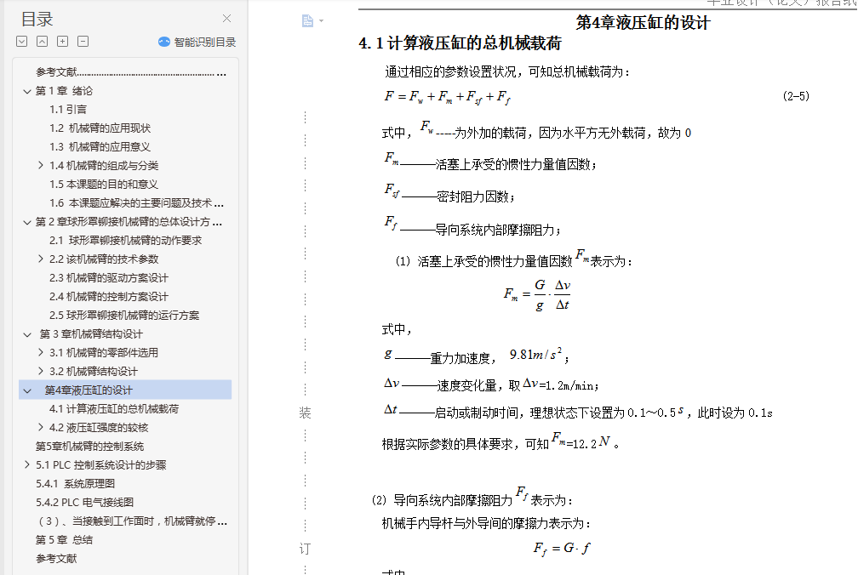This screenshot has width=858, height=575.
Task: Click the 装 binding margin mark
Action: (306, 413)
